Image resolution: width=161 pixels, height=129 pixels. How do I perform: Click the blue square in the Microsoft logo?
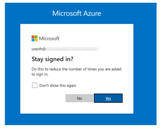33,40
